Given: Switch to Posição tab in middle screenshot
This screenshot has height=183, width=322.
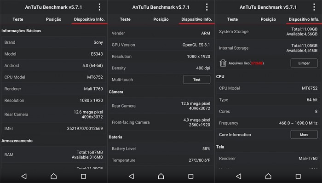Looking at the screenshot, I should tap(161, 19).
